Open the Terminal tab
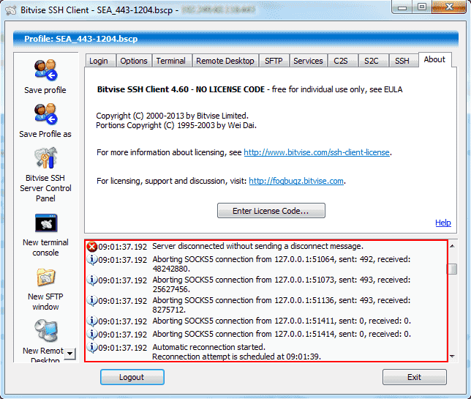Viewport: 471px width, 399px height. [x=171, y=61]
